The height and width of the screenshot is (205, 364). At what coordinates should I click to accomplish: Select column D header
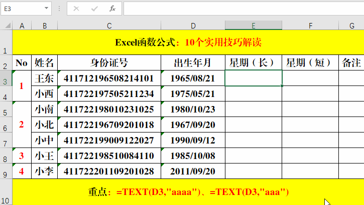point(193,25)
